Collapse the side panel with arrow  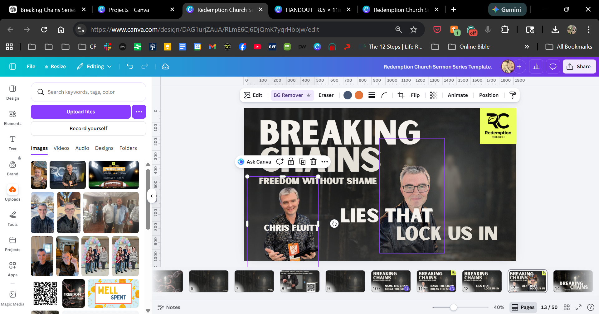152,196
